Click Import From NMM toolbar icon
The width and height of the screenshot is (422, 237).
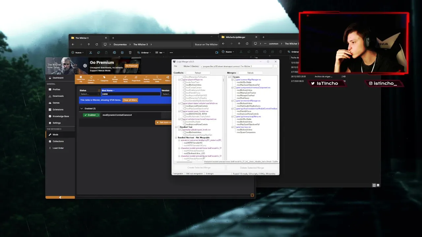[x=157, y=79]
